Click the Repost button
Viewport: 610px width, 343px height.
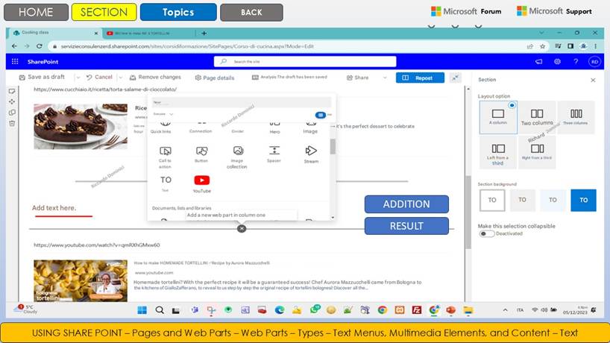pos(420,78)
